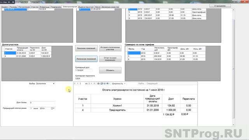249x140 pixels.
Task: Click the 'Изменение показаний' button
Action: (x=86, y=59)
